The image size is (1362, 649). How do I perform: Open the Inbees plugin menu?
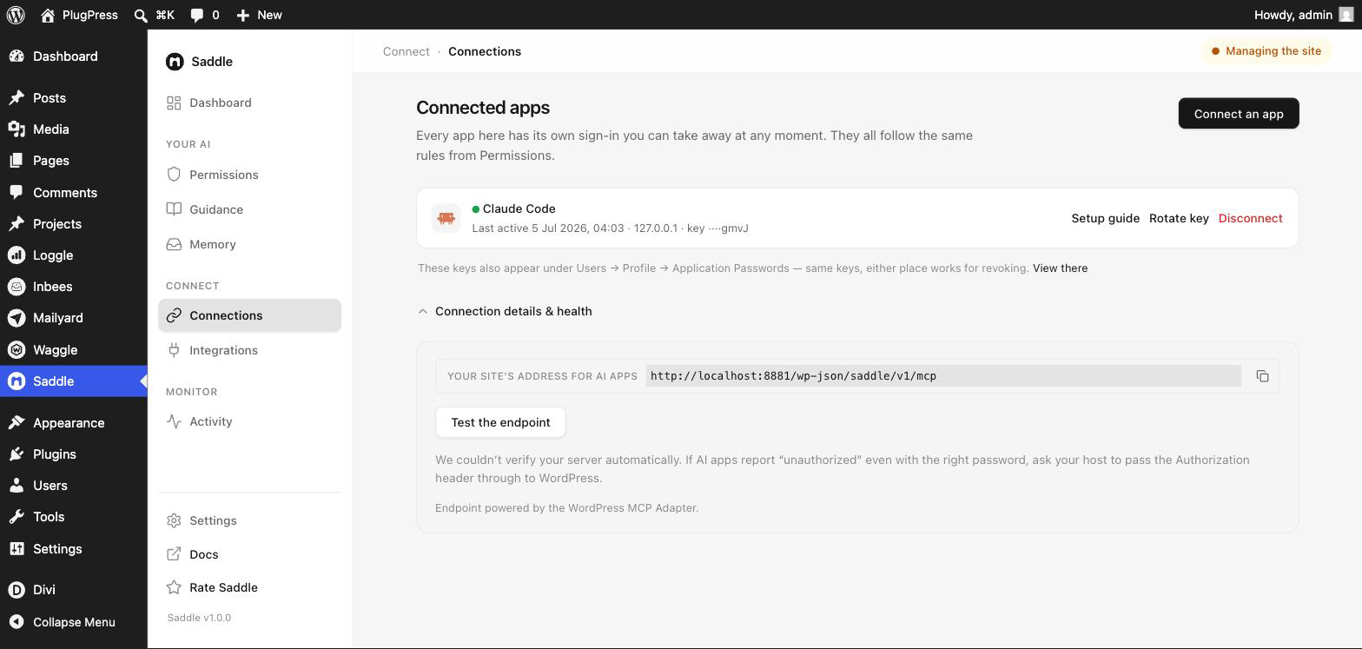[x=74, y=287]
